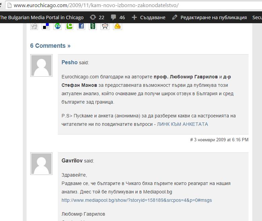Click the 6 Comments heading link

[50, 46]
